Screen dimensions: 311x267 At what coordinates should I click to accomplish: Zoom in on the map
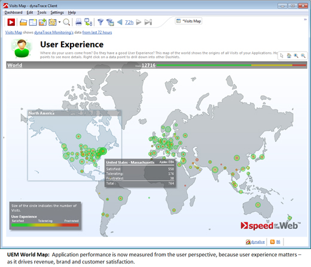point(296,56)
